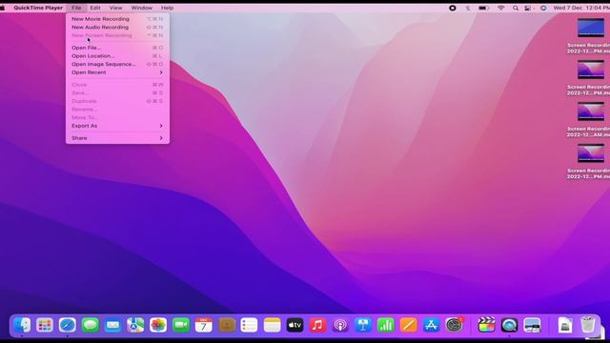The width and height of the screenshot is (610, 343).
Task: Show battery status in menu bar
Action: [483, 8]
